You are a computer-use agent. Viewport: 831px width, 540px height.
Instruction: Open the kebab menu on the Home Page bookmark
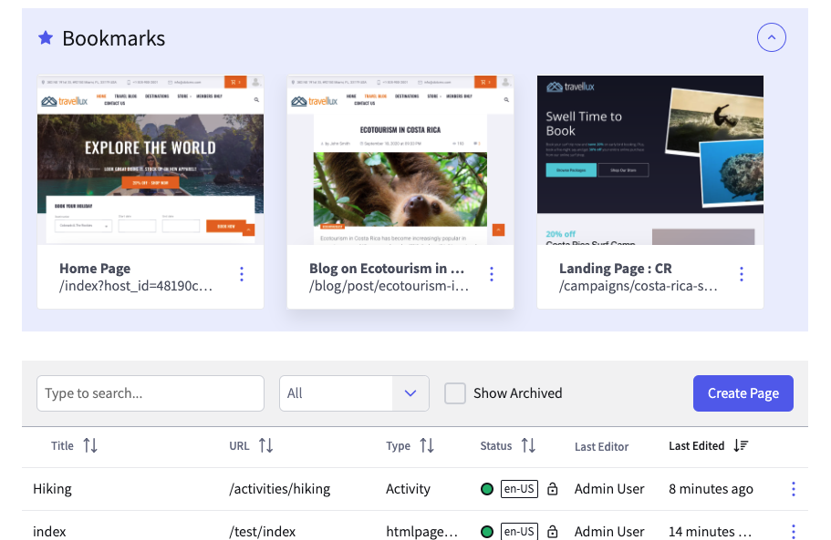[242, 273]
